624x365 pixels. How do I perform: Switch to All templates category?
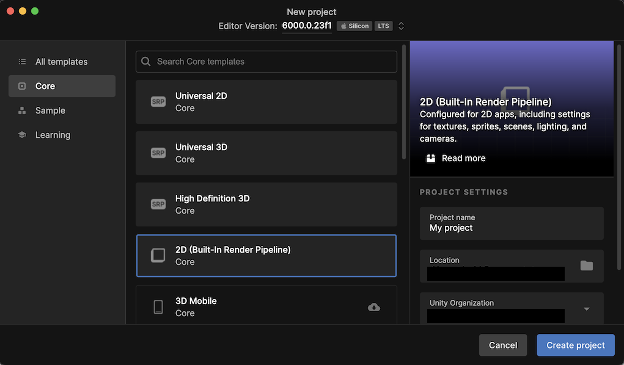[62, 62]
